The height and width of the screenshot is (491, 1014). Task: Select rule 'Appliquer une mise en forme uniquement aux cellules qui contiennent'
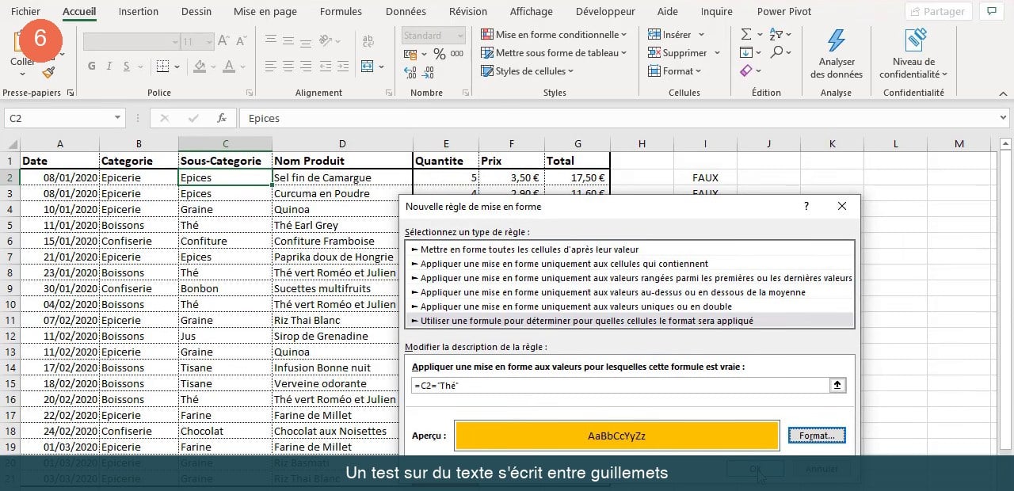coord(630,264)
